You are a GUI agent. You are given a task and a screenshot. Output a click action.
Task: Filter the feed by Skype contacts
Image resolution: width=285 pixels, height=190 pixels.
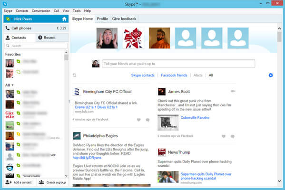(143, 76)
